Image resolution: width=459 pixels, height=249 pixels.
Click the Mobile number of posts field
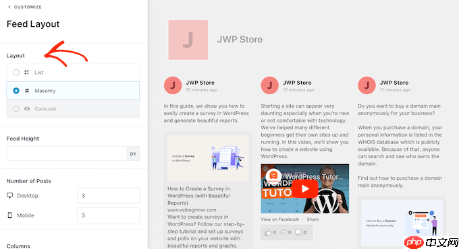click(108, 215)
